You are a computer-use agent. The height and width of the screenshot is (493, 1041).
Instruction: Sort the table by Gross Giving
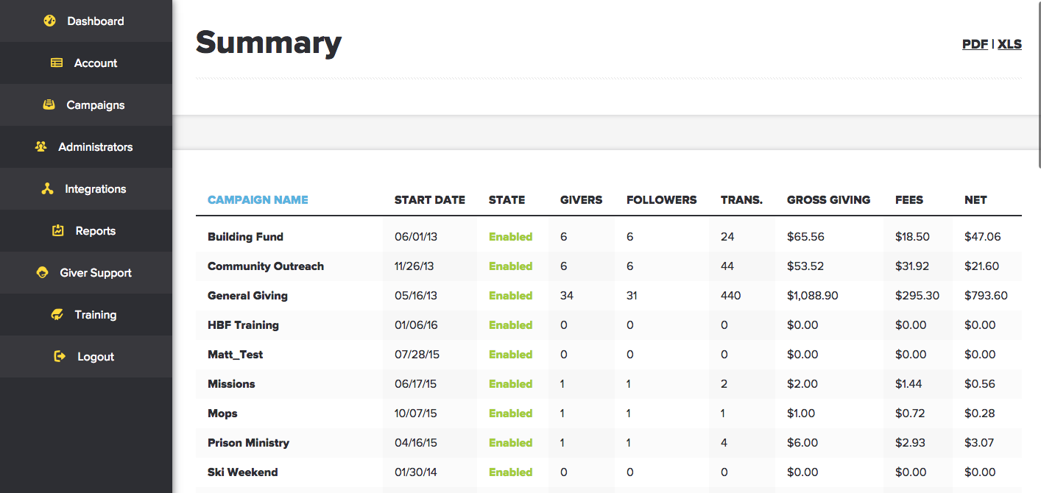(829, 199)
